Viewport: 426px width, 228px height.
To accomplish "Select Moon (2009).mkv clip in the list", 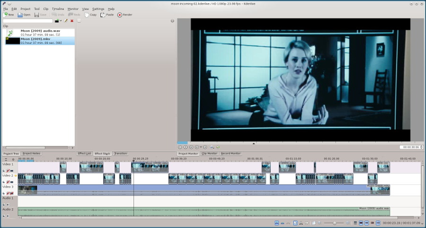I will (38, 41).
